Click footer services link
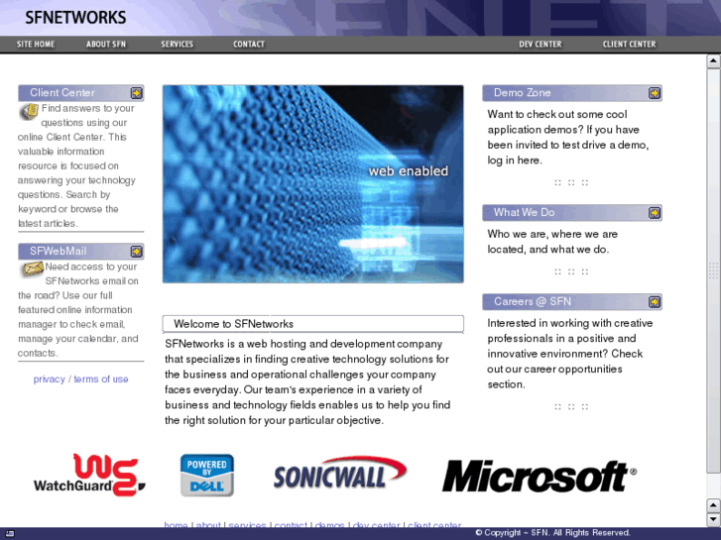The image size is (721, 540). click(x=247, y=525)
